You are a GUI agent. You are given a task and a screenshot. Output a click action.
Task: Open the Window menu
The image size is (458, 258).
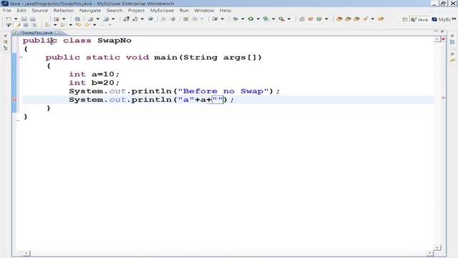(x=204, y=11)
